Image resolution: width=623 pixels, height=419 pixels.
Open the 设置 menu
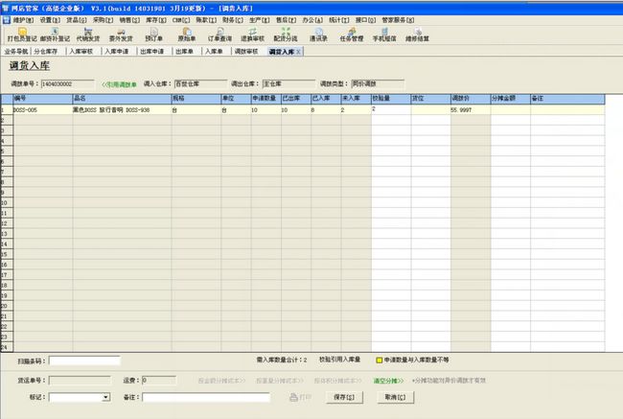50,20
